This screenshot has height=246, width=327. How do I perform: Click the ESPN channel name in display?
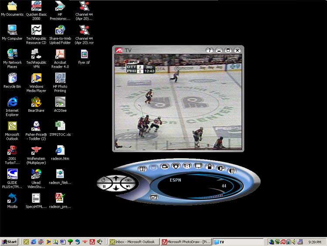tap(175, 180)
